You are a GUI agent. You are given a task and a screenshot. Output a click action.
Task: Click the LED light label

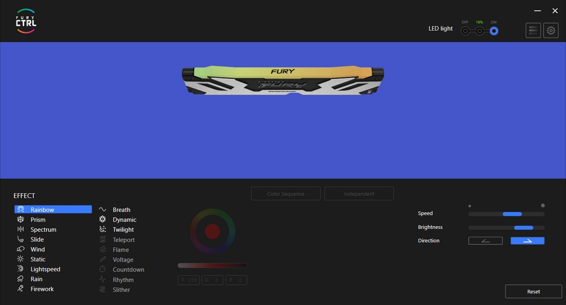point(441,29)
